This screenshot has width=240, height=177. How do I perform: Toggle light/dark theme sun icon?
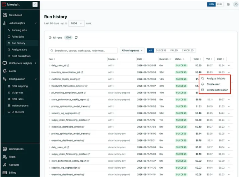click(x=228, y=5)
